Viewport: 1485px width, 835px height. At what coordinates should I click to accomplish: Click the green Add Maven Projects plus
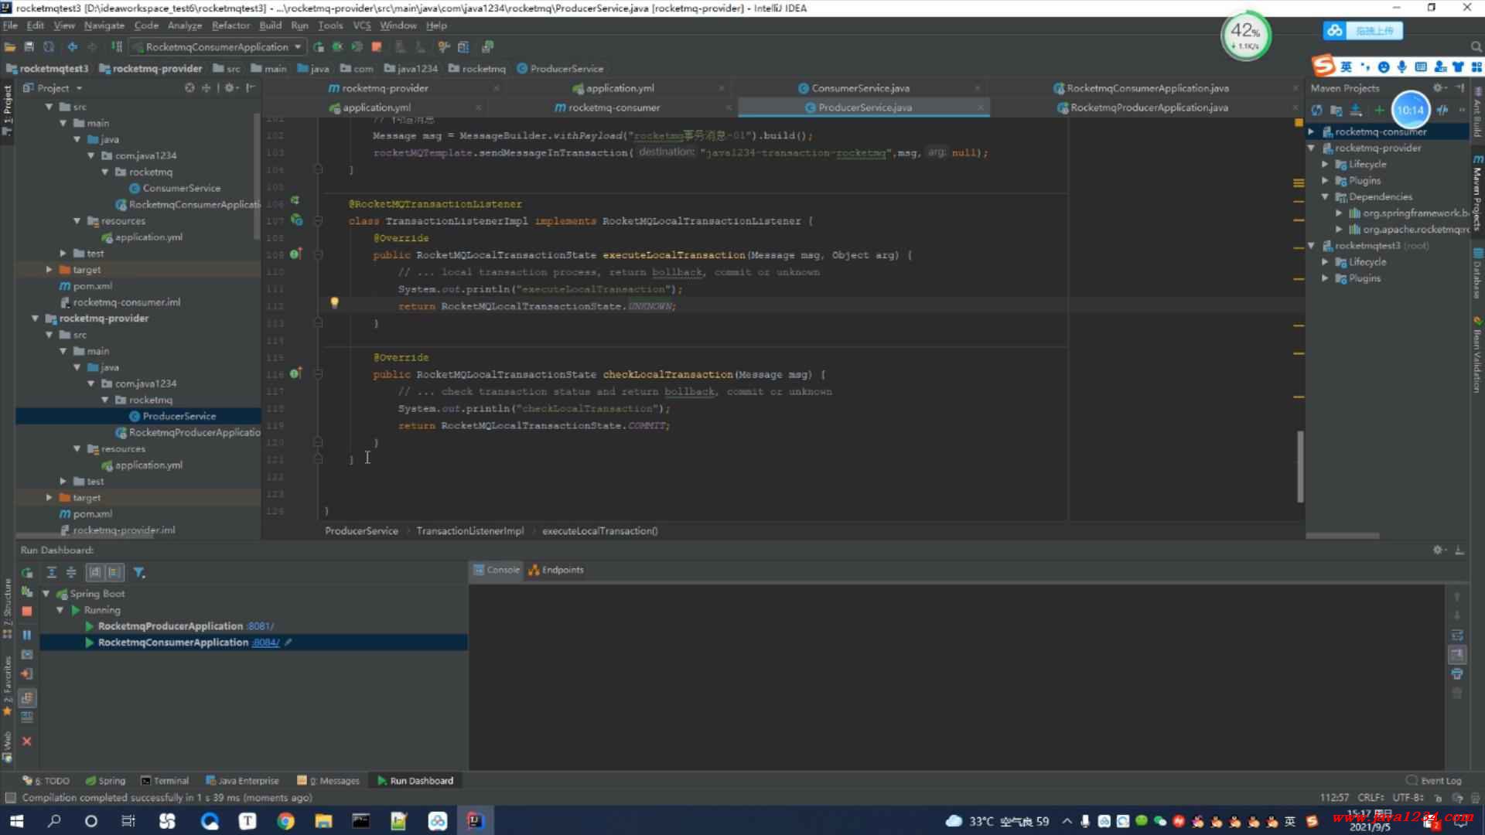[x=1378, y=111]
